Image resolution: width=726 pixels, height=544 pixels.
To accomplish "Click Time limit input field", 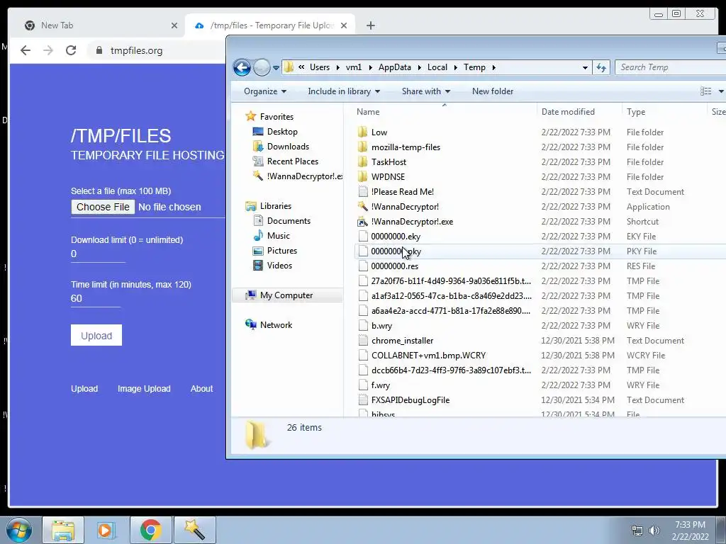I will [96, 299].
